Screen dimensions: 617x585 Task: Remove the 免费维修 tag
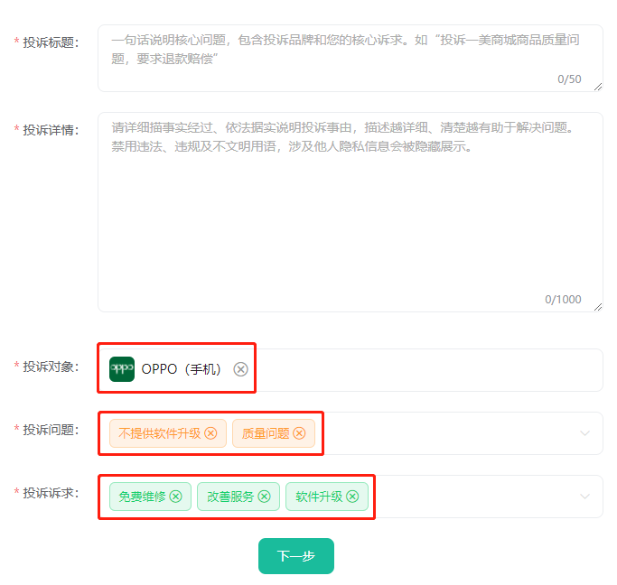(175, 497)
